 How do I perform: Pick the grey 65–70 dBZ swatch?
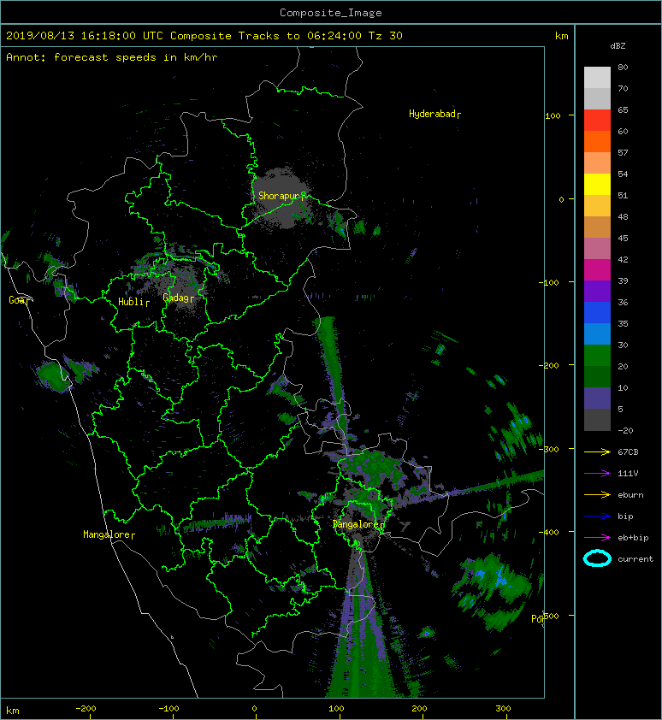(597, 98)
